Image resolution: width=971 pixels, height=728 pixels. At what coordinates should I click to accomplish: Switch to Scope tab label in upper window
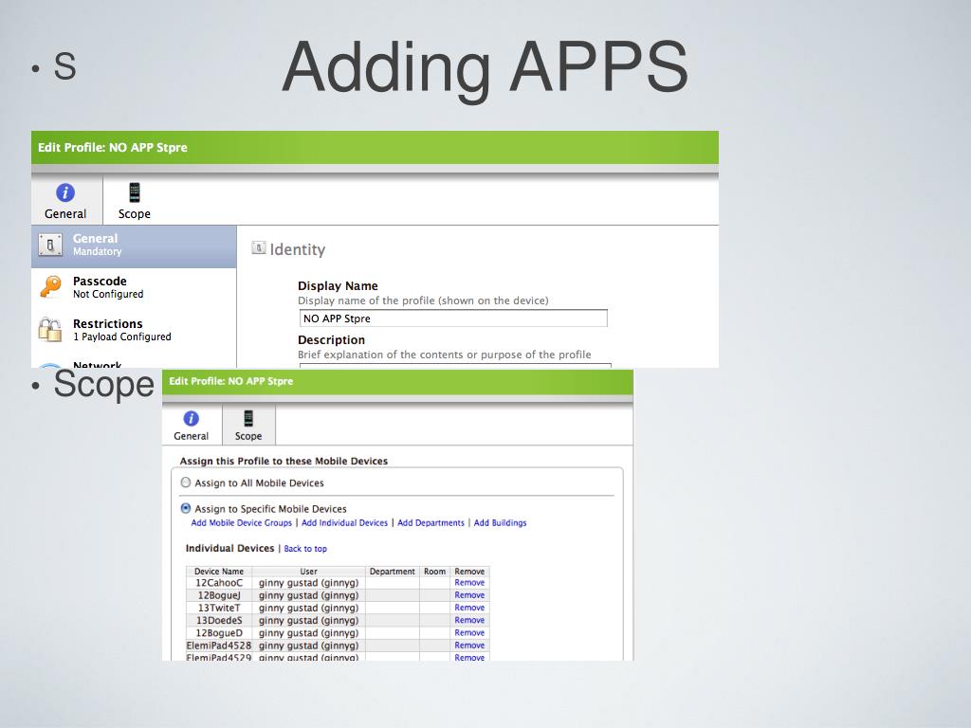pos(135,213)
